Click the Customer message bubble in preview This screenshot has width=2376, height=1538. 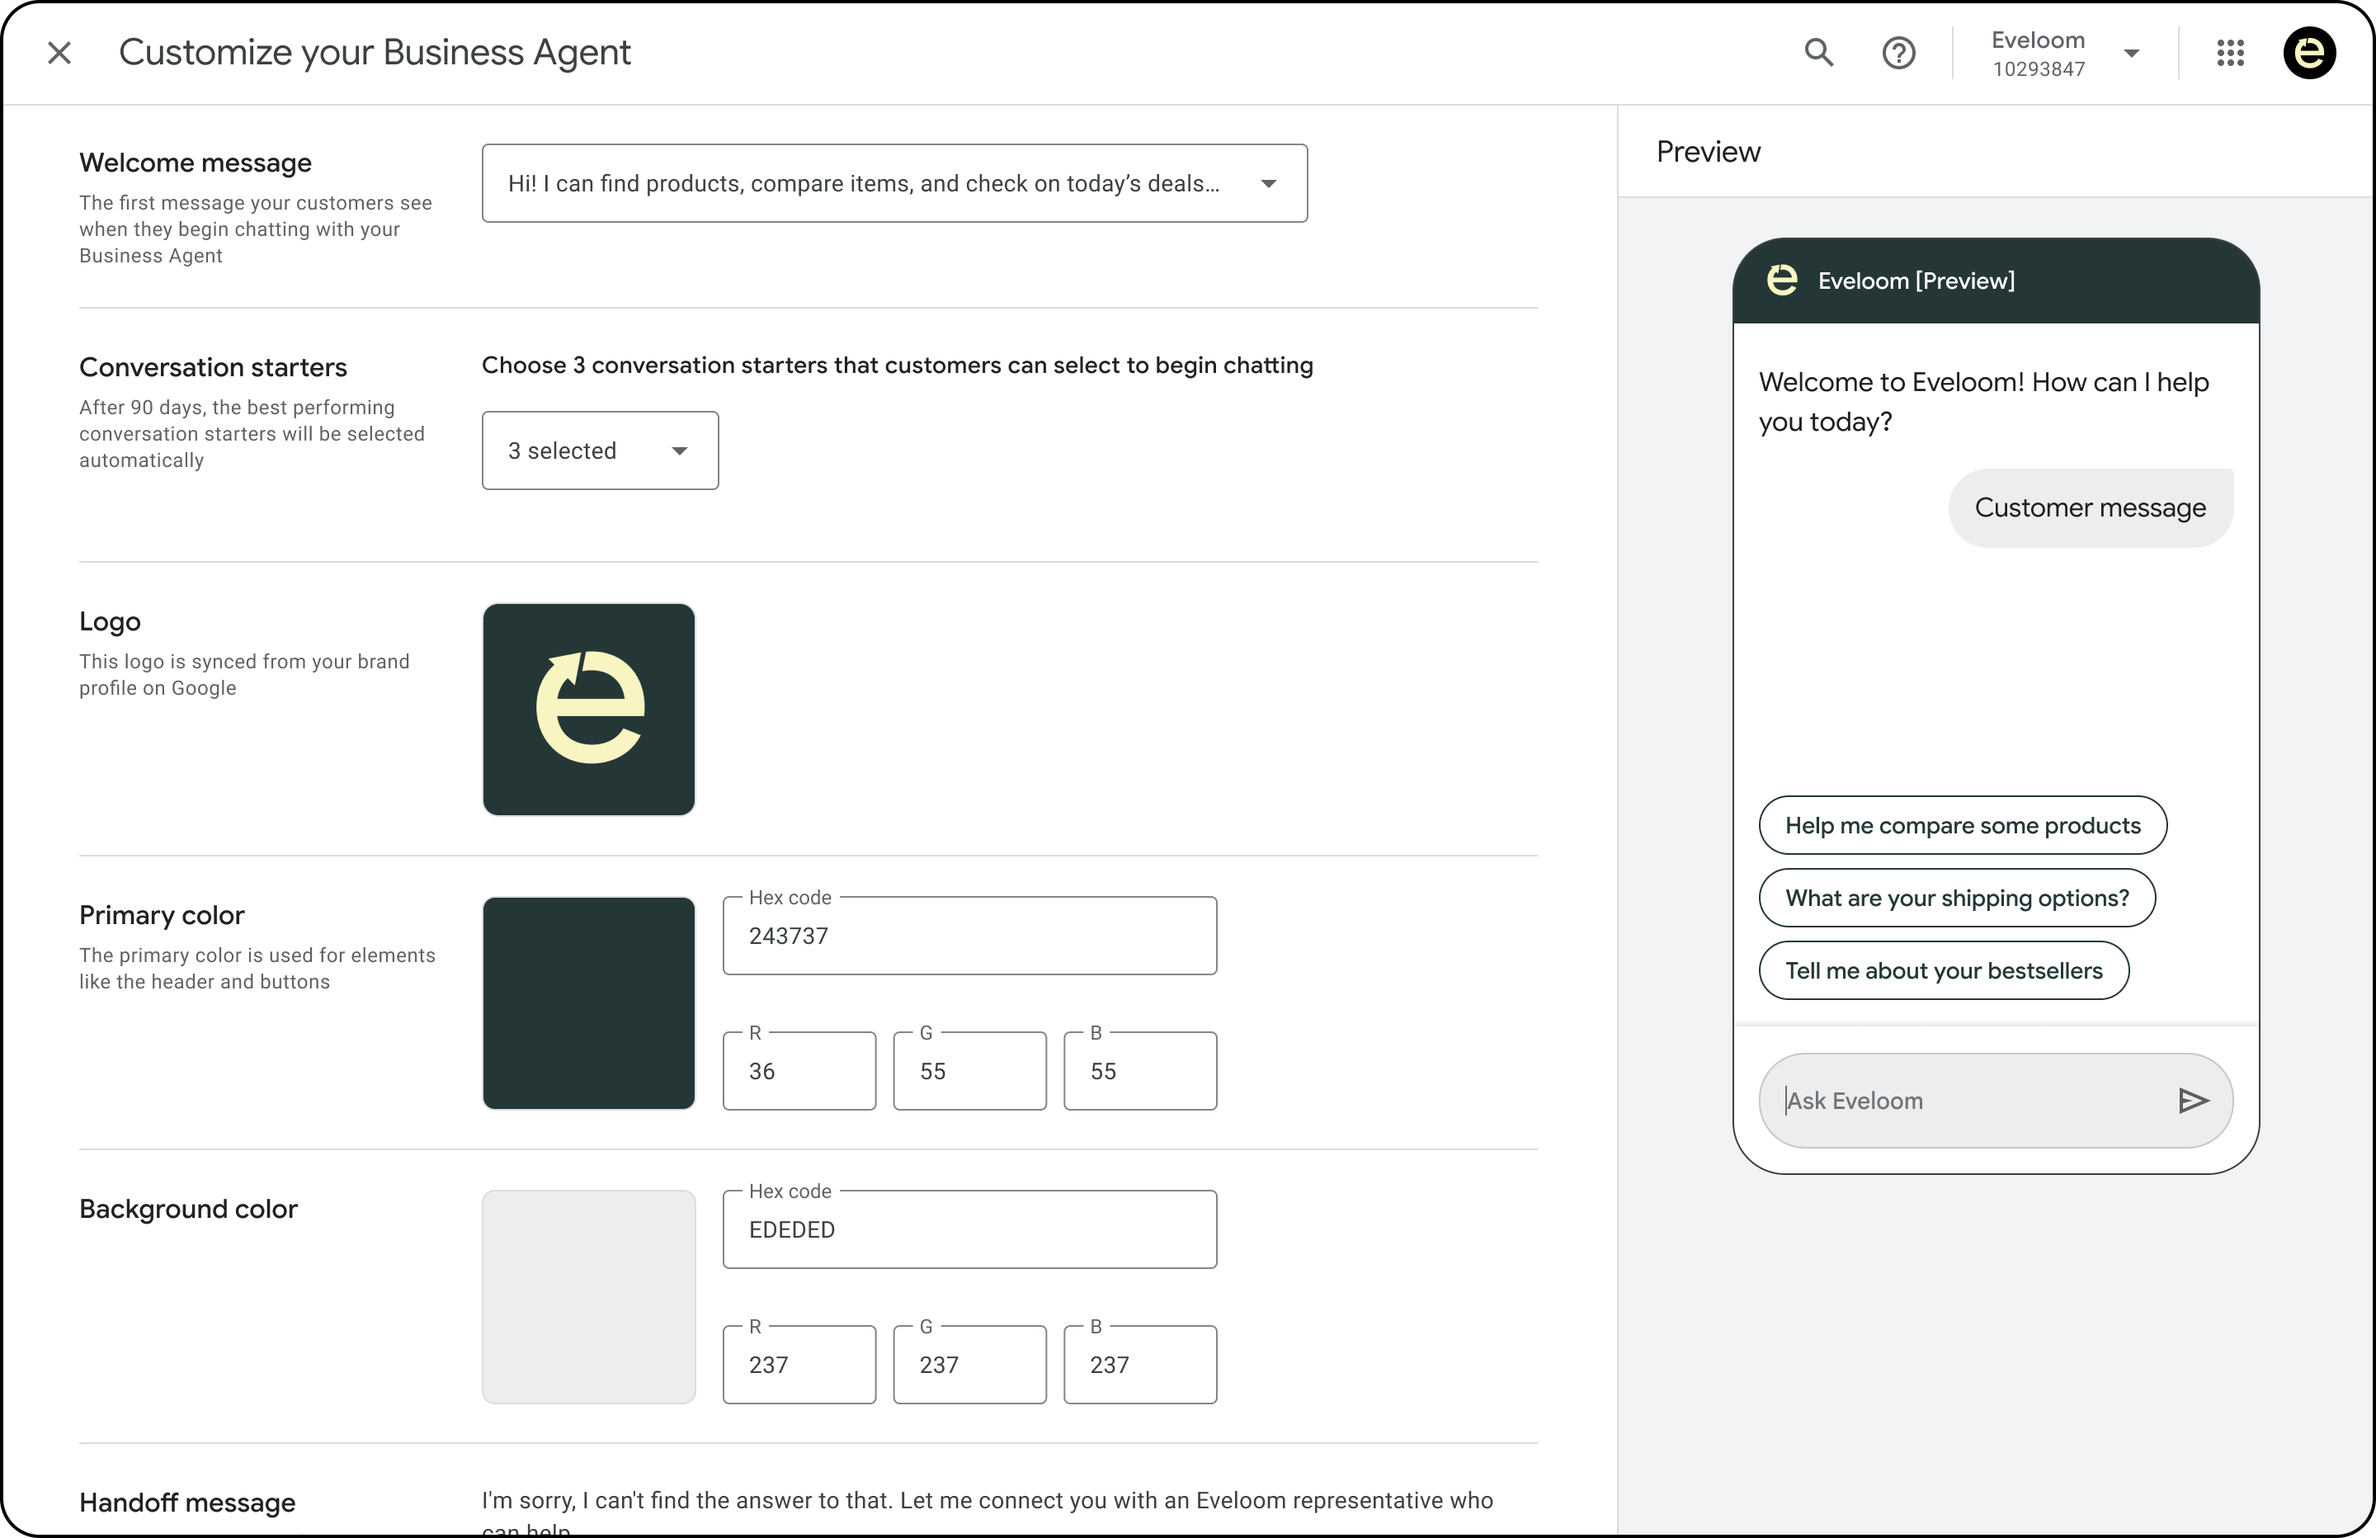pyautogui.click(x=2091, y=507)
